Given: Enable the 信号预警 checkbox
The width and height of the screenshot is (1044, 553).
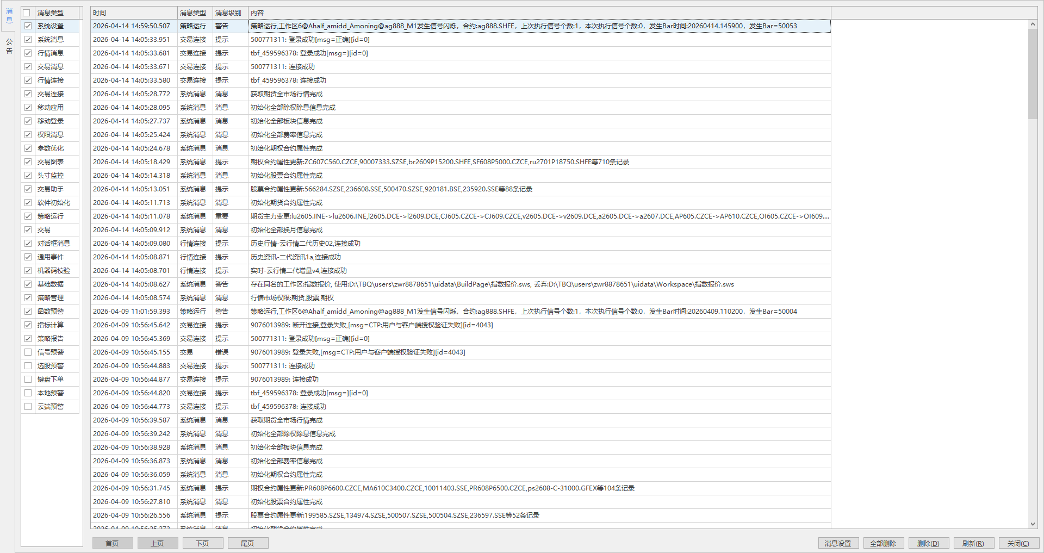Looking at the screenshot, I should pos(28,352).
